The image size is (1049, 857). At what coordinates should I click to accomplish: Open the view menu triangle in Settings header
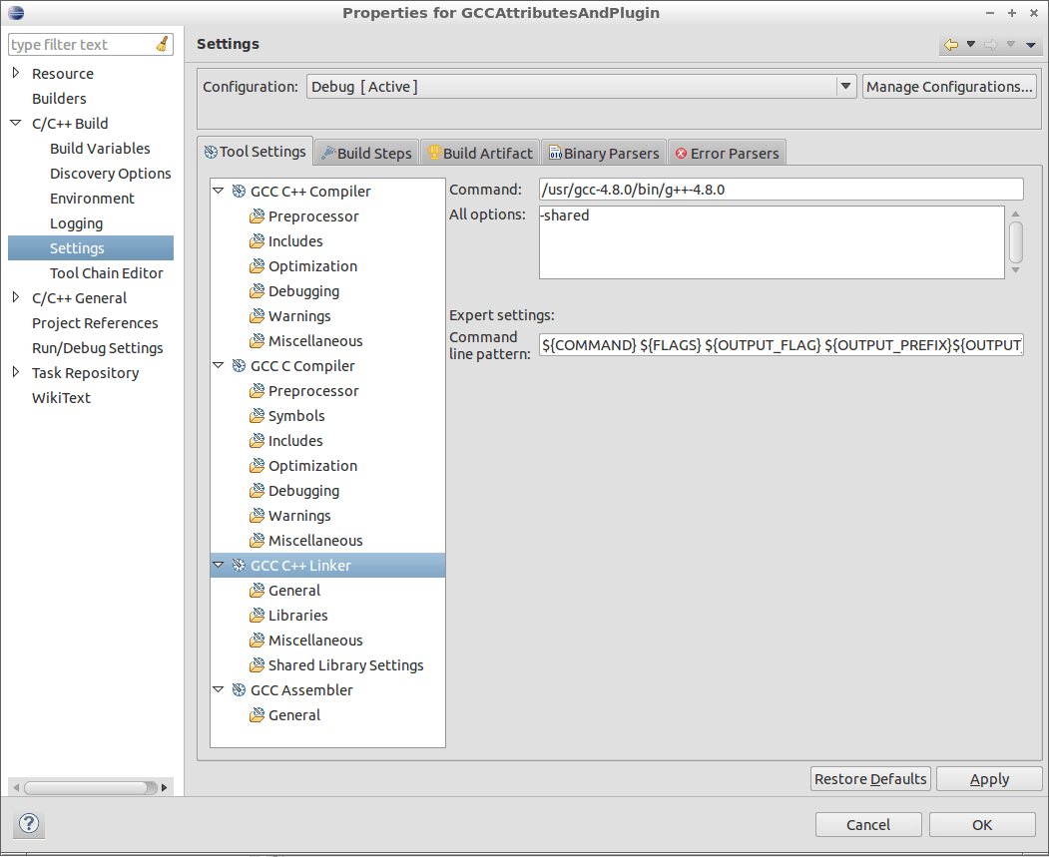(x=1031, y=45)
